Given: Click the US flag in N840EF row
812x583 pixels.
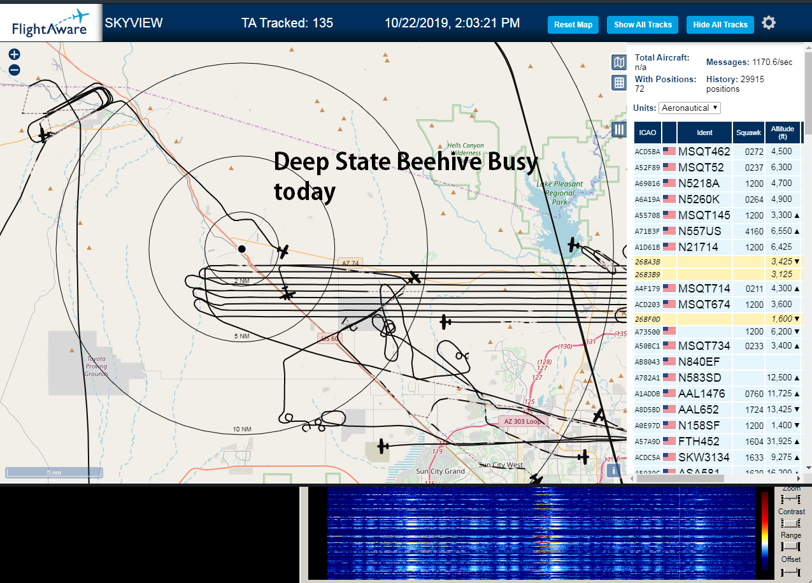Looking at the screenshot, I should click(x=669, y=362).
